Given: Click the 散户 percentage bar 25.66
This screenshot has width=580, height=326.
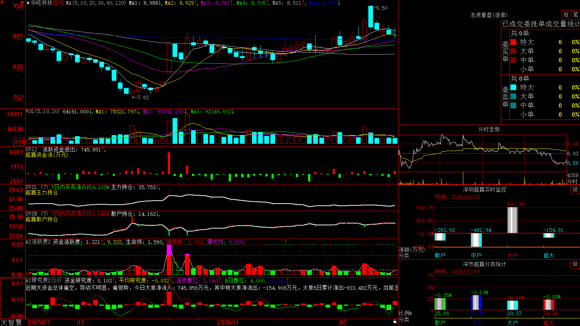Looking at the screenshot, I should (x=440, y=304).
